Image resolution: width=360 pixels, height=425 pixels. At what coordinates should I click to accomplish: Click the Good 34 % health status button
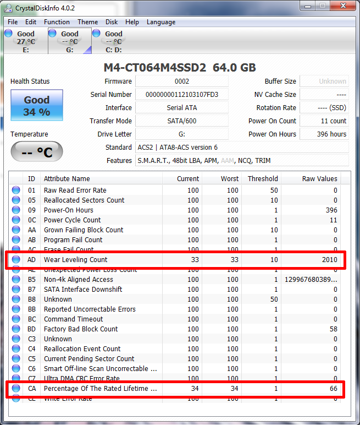coord(37,105)
